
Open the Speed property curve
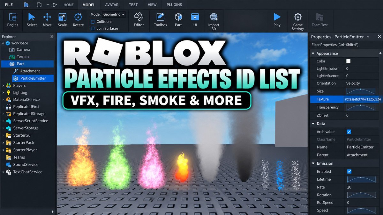coord(361,210)
